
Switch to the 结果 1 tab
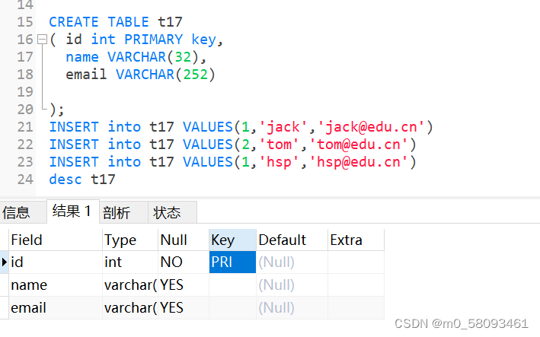point(72,211)
